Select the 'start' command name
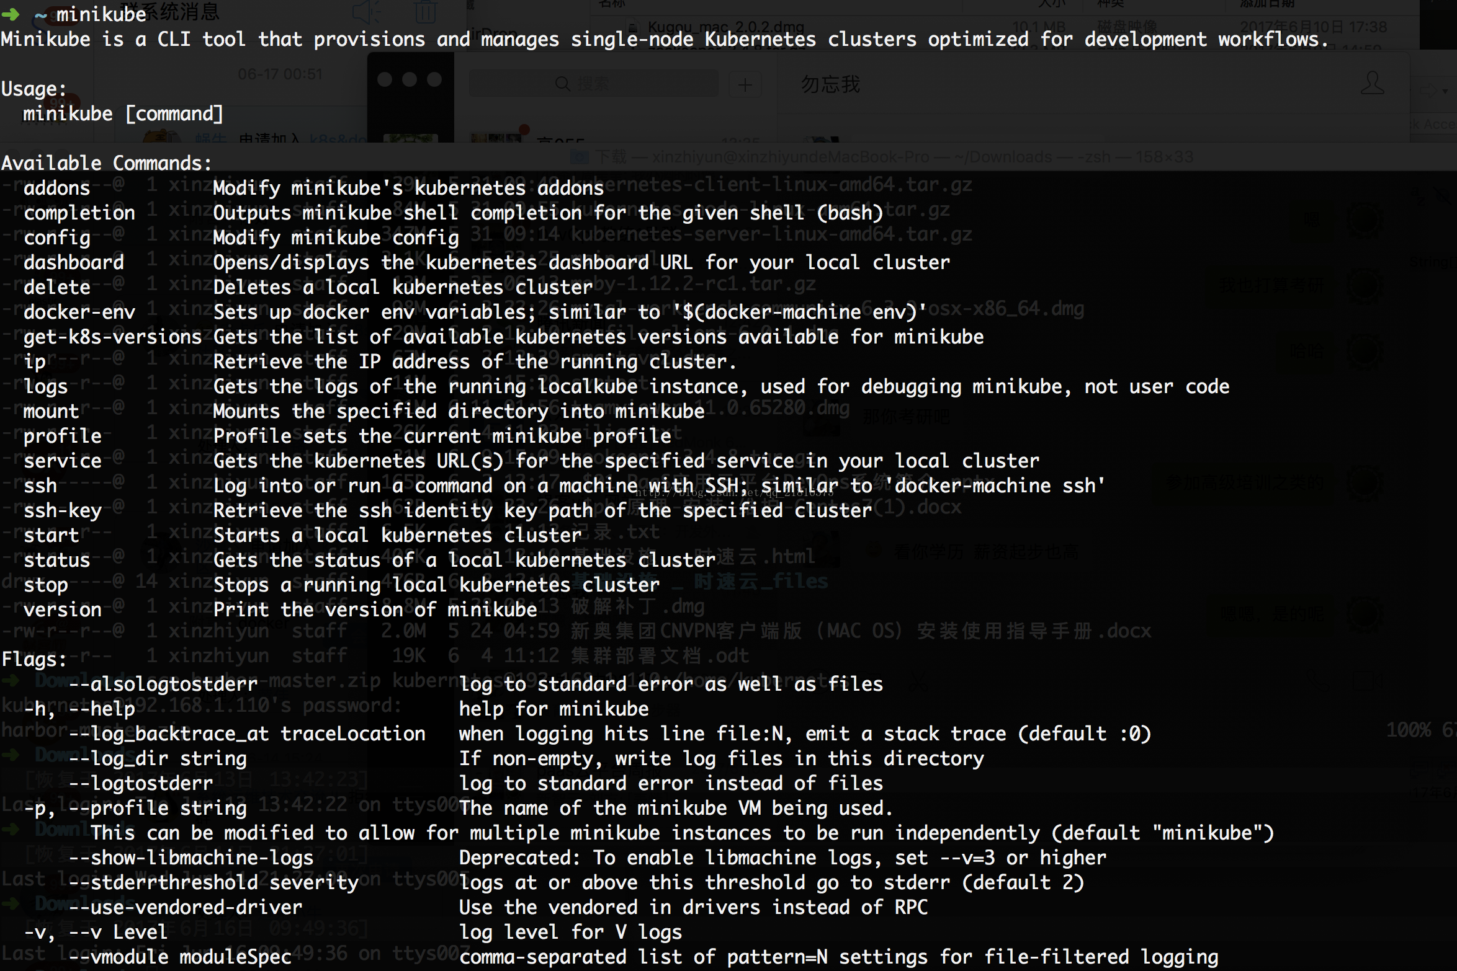 point(51,535)
